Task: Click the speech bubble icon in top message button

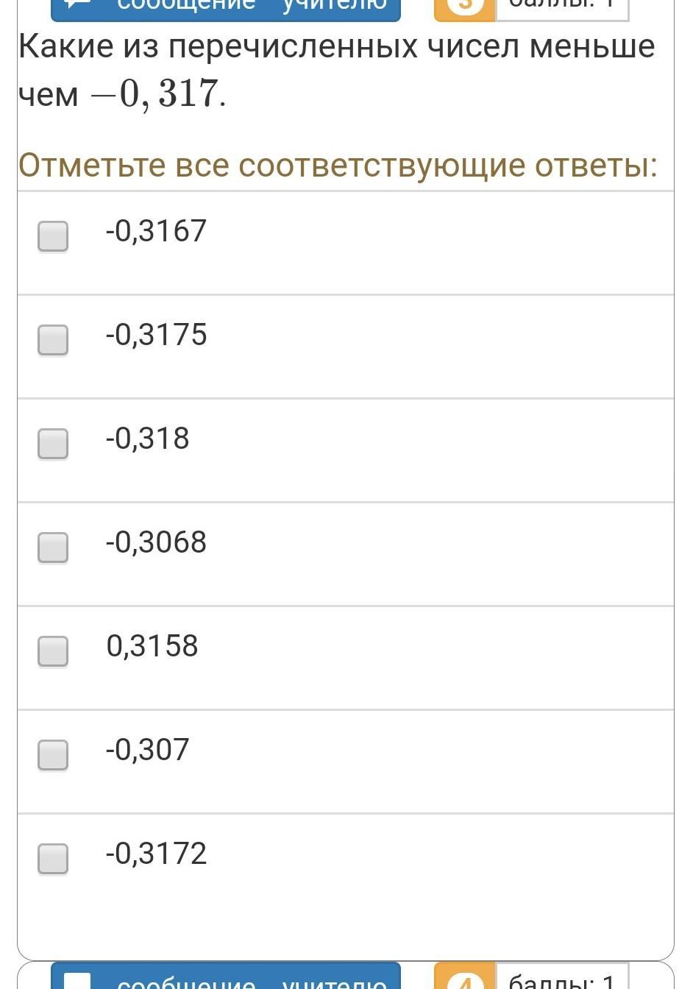Action: click(x=78, y=6)
